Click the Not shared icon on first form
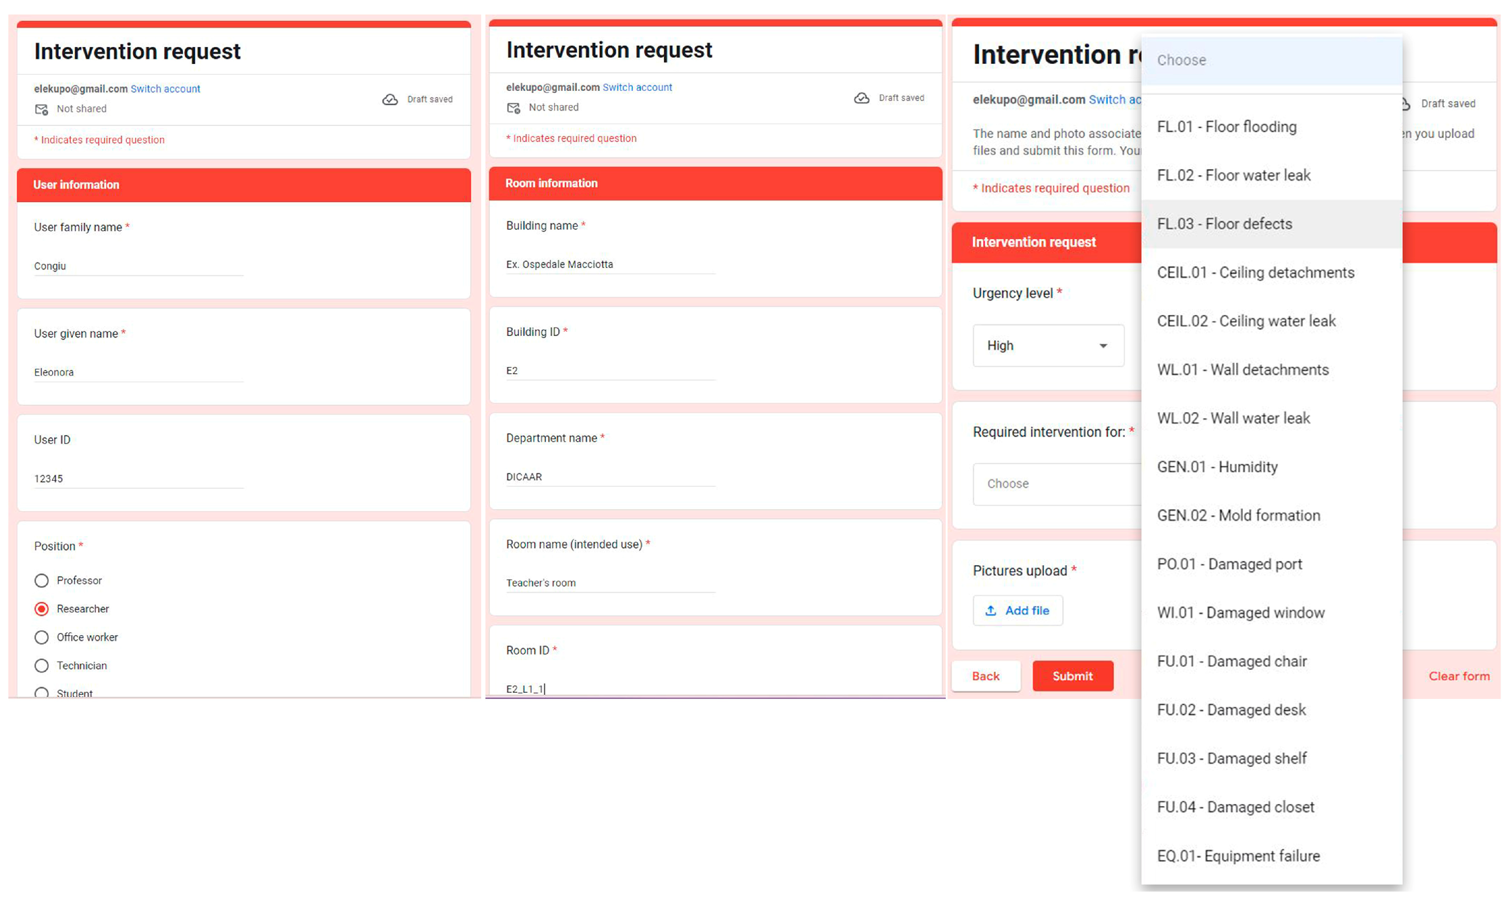Screen dimensions: 1512x904 coord(41,110)
